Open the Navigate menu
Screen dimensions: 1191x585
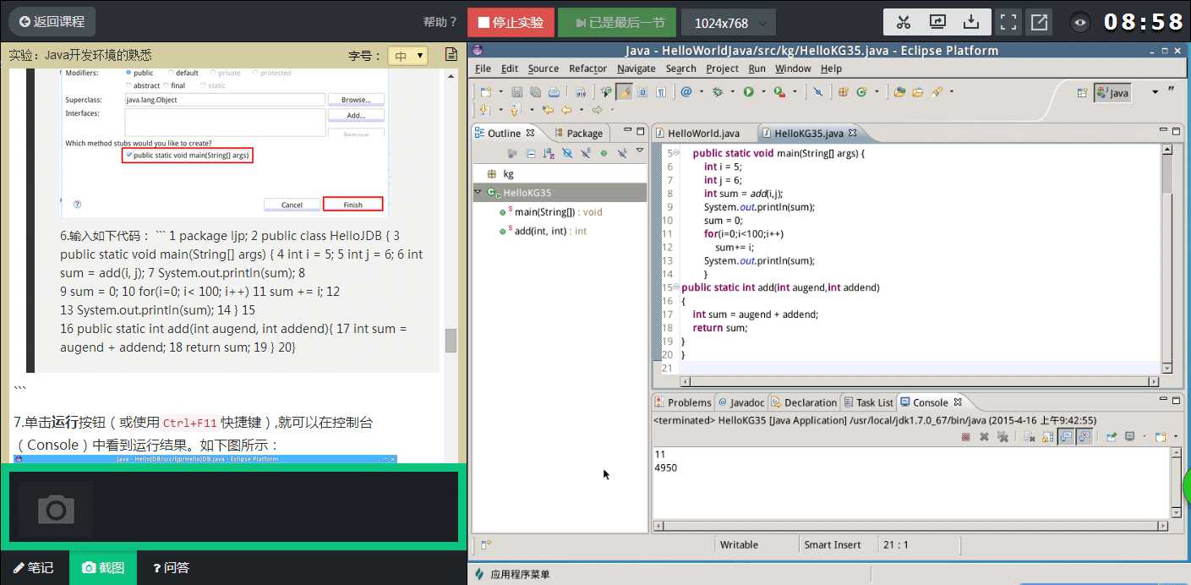pos(636,68)
